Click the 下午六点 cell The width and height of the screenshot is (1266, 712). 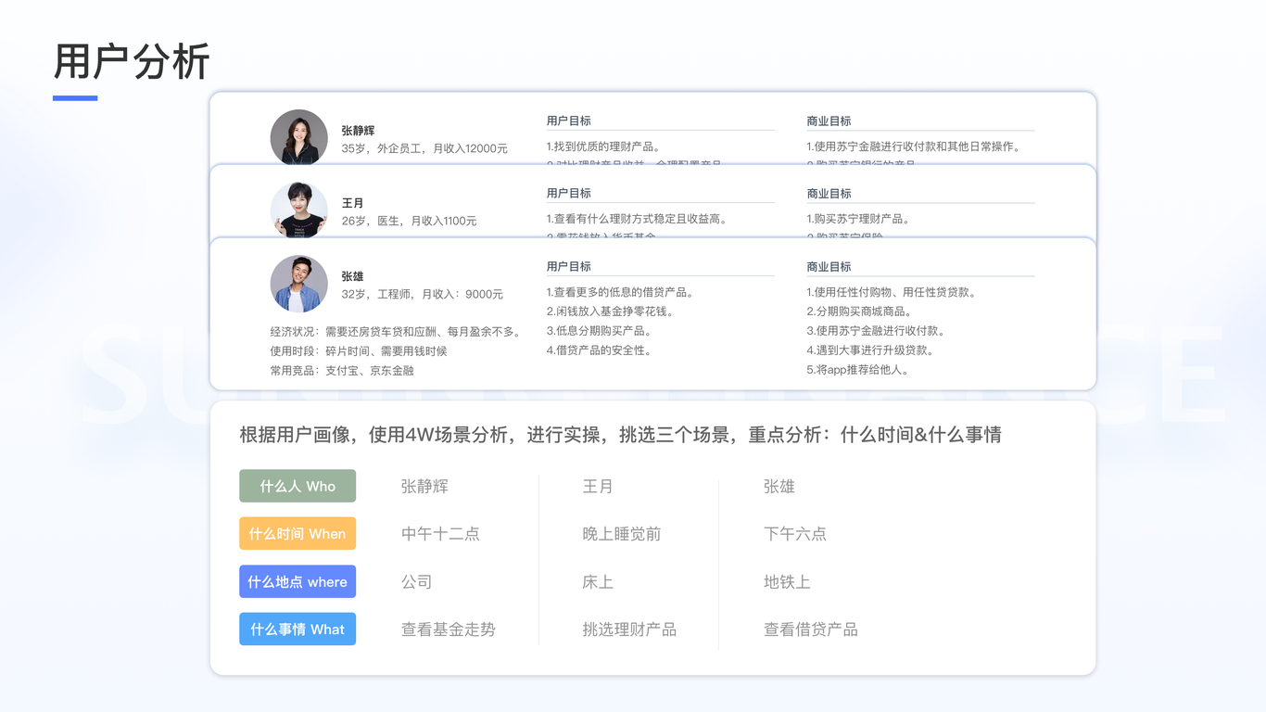tap(795, 534)
